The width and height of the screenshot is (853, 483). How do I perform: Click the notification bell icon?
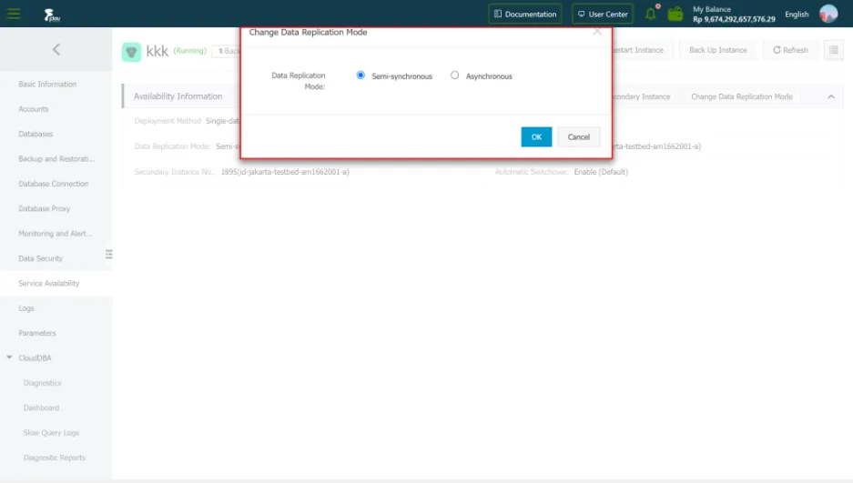tap(651, 14)
